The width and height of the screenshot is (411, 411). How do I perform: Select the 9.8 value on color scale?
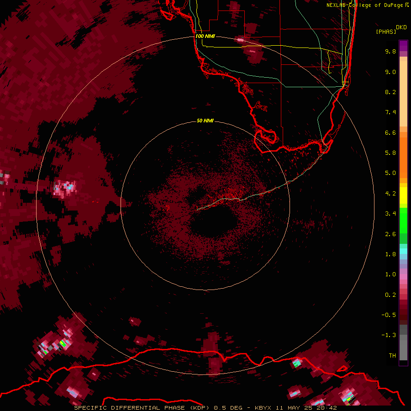click(390, 51)
